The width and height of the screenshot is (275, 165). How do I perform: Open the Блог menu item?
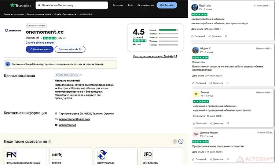(x=130, y=5)
